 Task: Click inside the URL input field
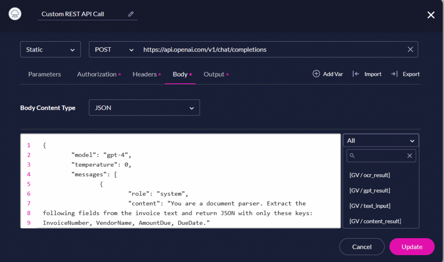(x=260, y=49)
